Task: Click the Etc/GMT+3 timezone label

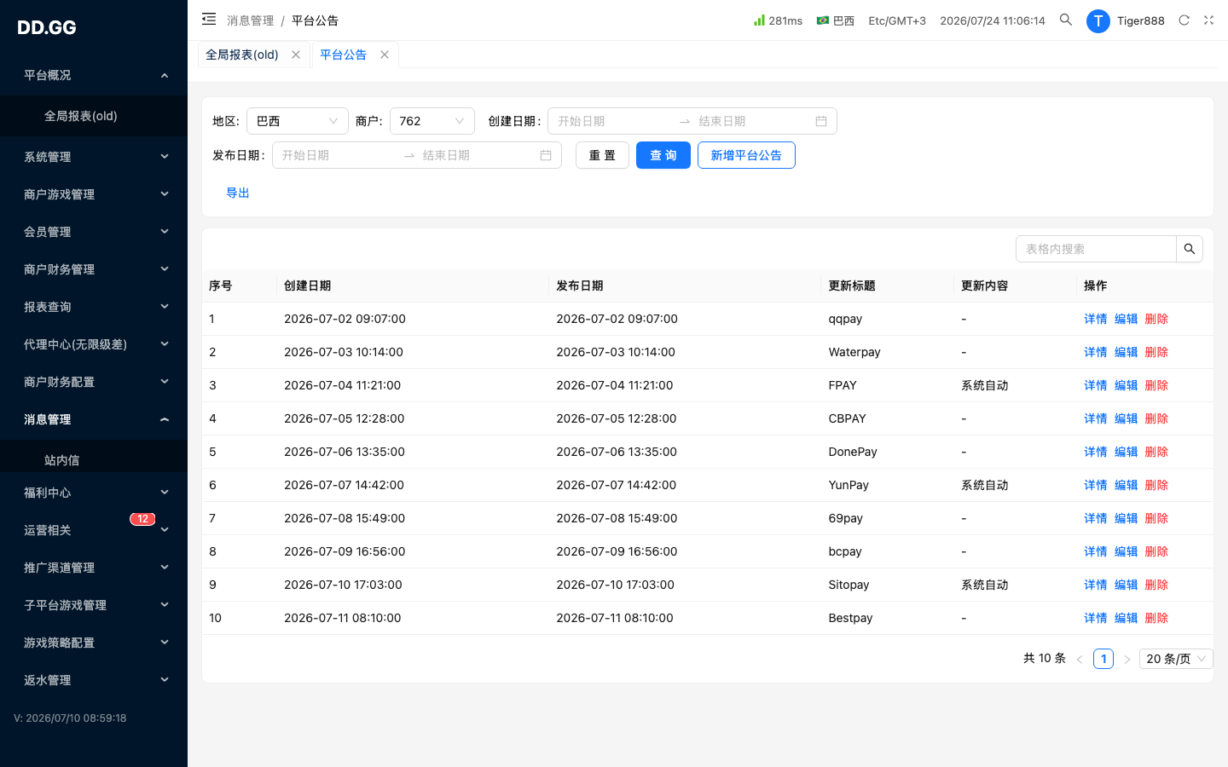Action: pyautogui.click(x=897, y=20)
